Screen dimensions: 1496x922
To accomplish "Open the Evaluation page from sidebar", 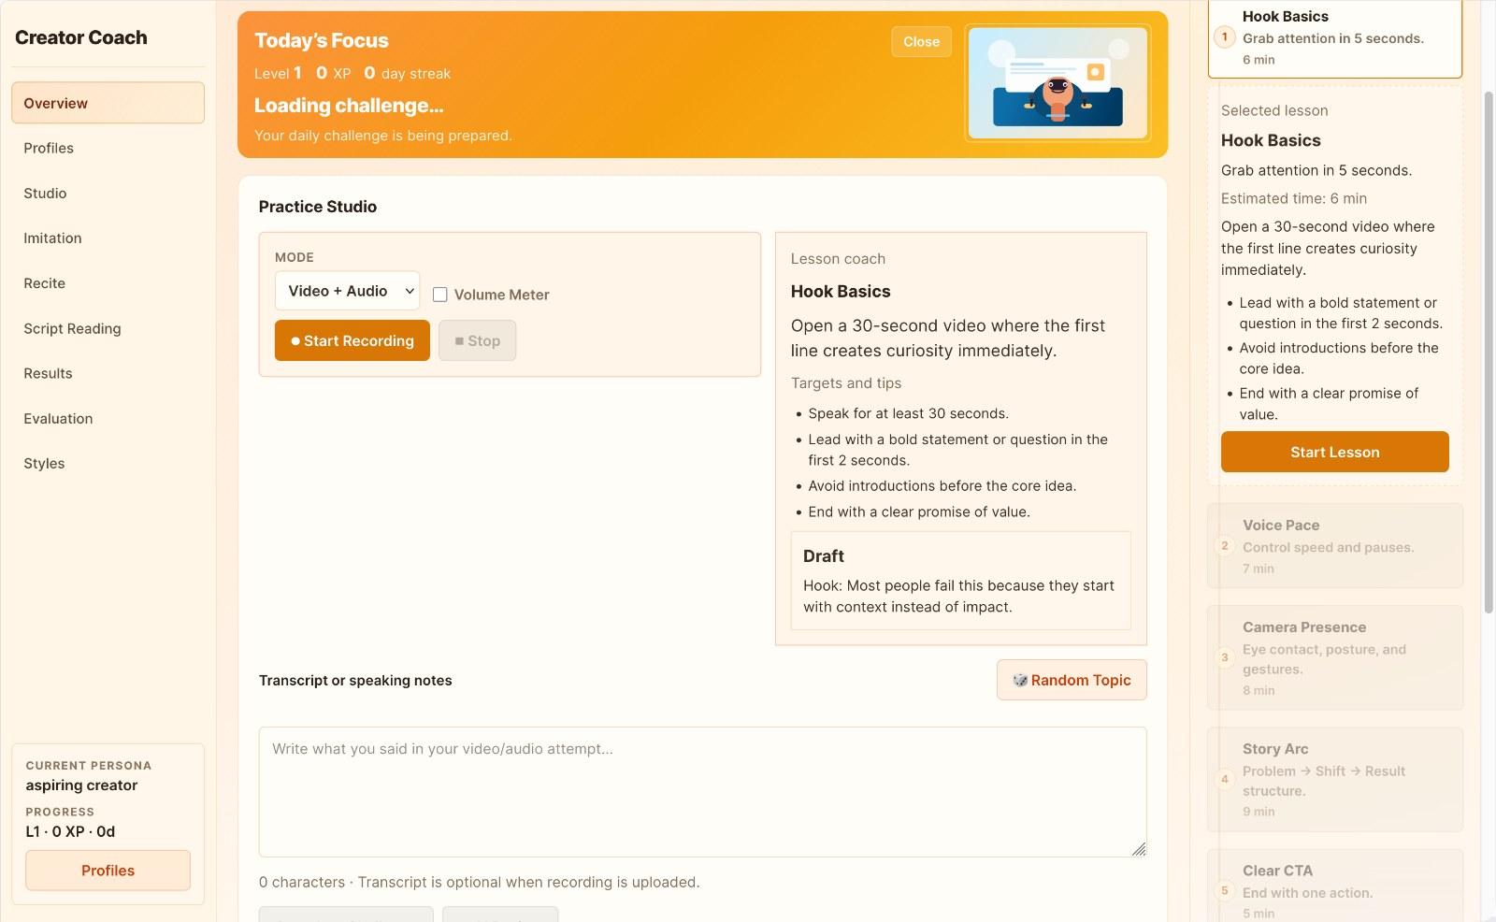I will [x=58, y=419].
